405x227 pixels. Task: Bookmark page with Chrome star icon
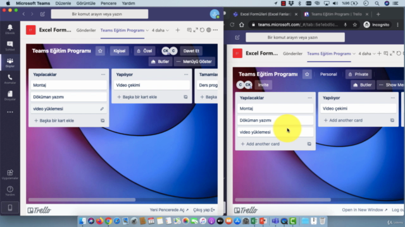click(355, 25)
